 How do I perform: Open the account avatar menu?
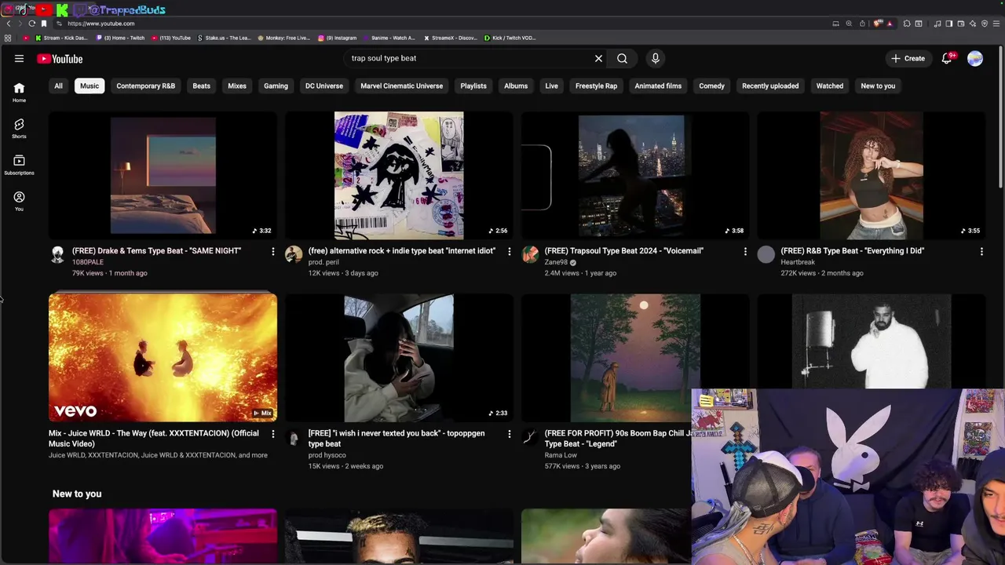975,58
